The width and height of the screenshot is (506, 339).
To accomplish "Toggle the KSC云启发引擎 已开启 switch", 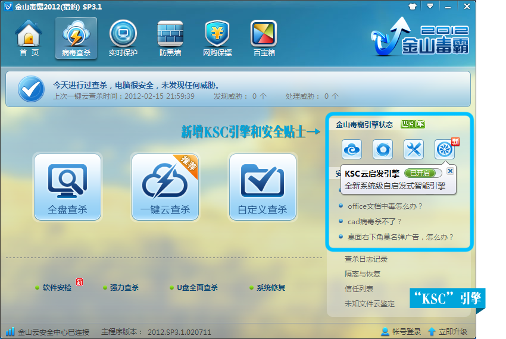I will click(x=423, y=173).
